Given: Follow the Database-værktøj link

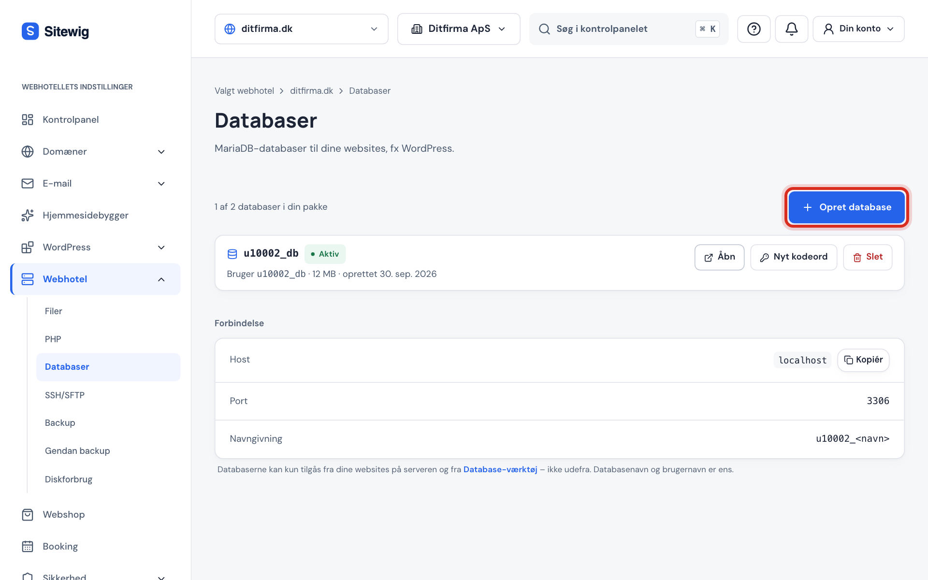Looking at the screenshot, I should tap(500, 469).
